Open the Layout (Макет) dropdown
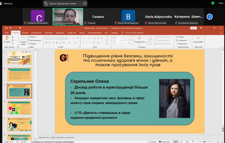Image resolution: width=225 pixels, height=143 pixels. 33,36
